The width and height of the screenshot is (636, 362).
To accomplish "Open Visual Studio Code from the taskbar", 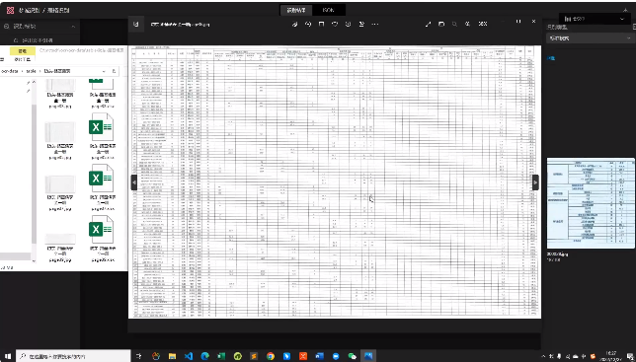I will click(x=189, y=356).
